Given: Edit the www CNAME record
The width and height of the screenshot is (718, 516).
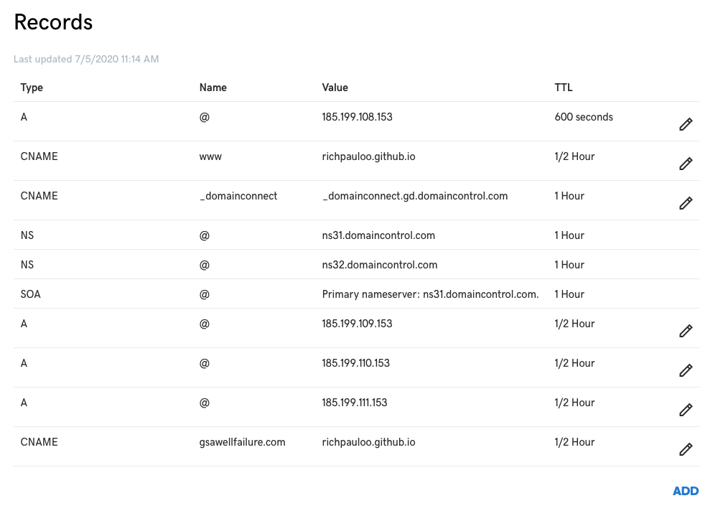Looking at the screenshot, I should [686, 164].
